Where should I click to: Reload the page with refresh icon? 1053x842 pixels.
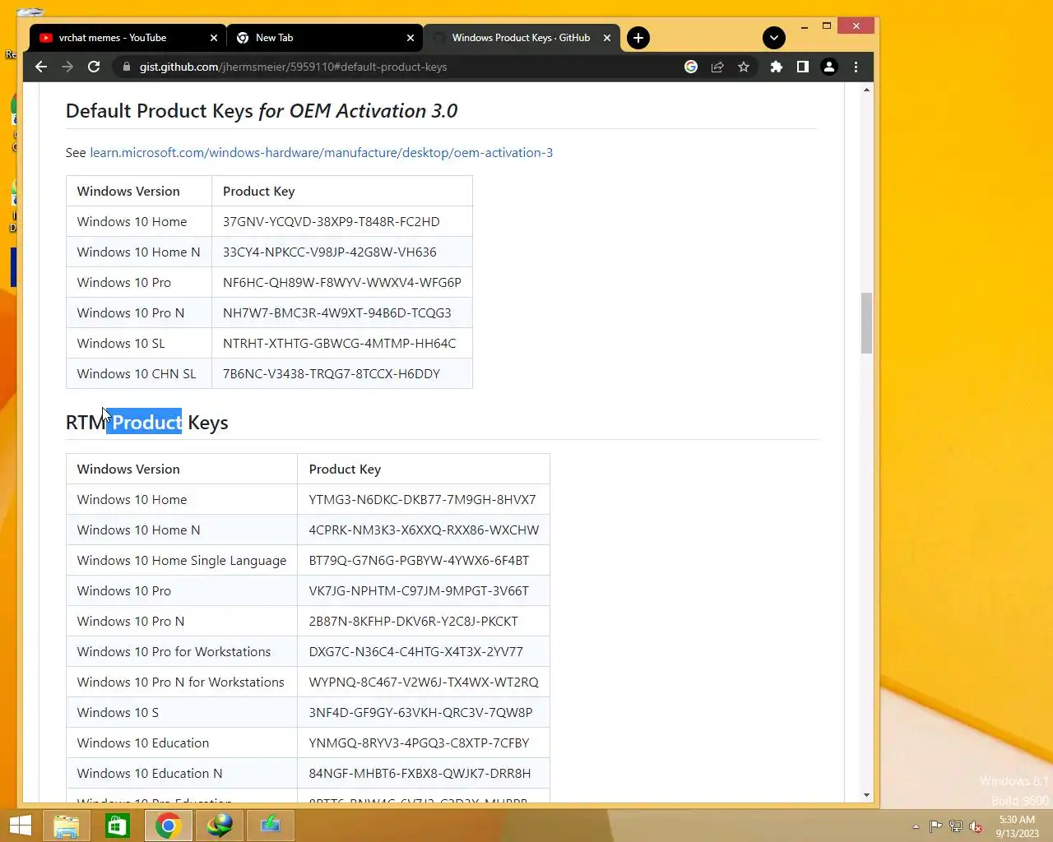pos(94,67)
